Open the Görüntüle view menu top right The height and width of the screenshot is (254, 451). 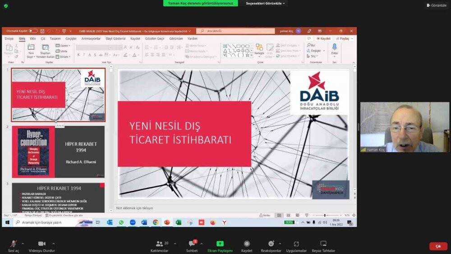436,5
